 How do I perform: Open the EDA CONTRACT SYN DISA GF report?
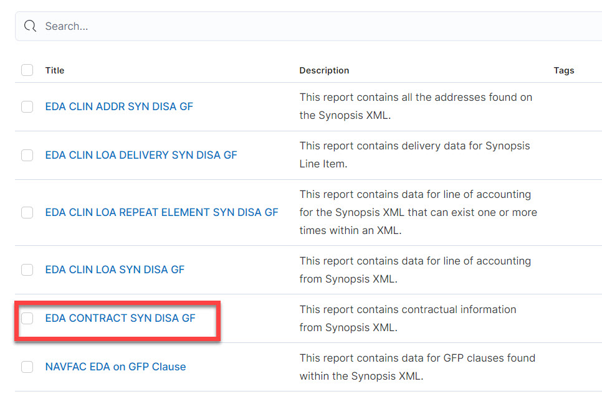[120, 318]
